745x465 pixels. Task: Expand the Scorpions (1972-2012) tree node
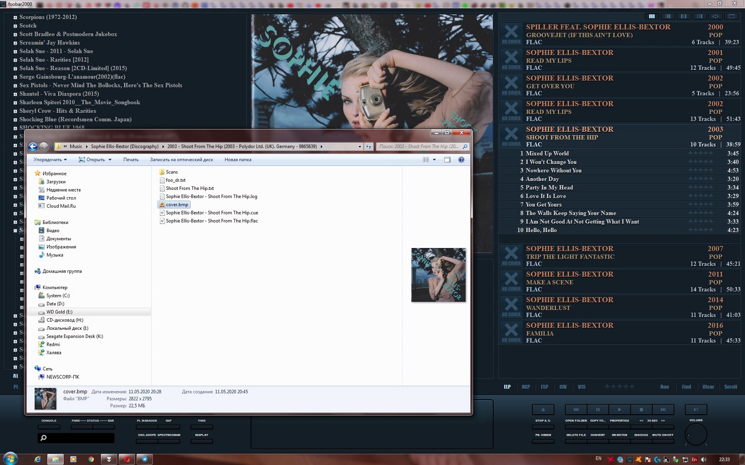click(x=15, y=18)
